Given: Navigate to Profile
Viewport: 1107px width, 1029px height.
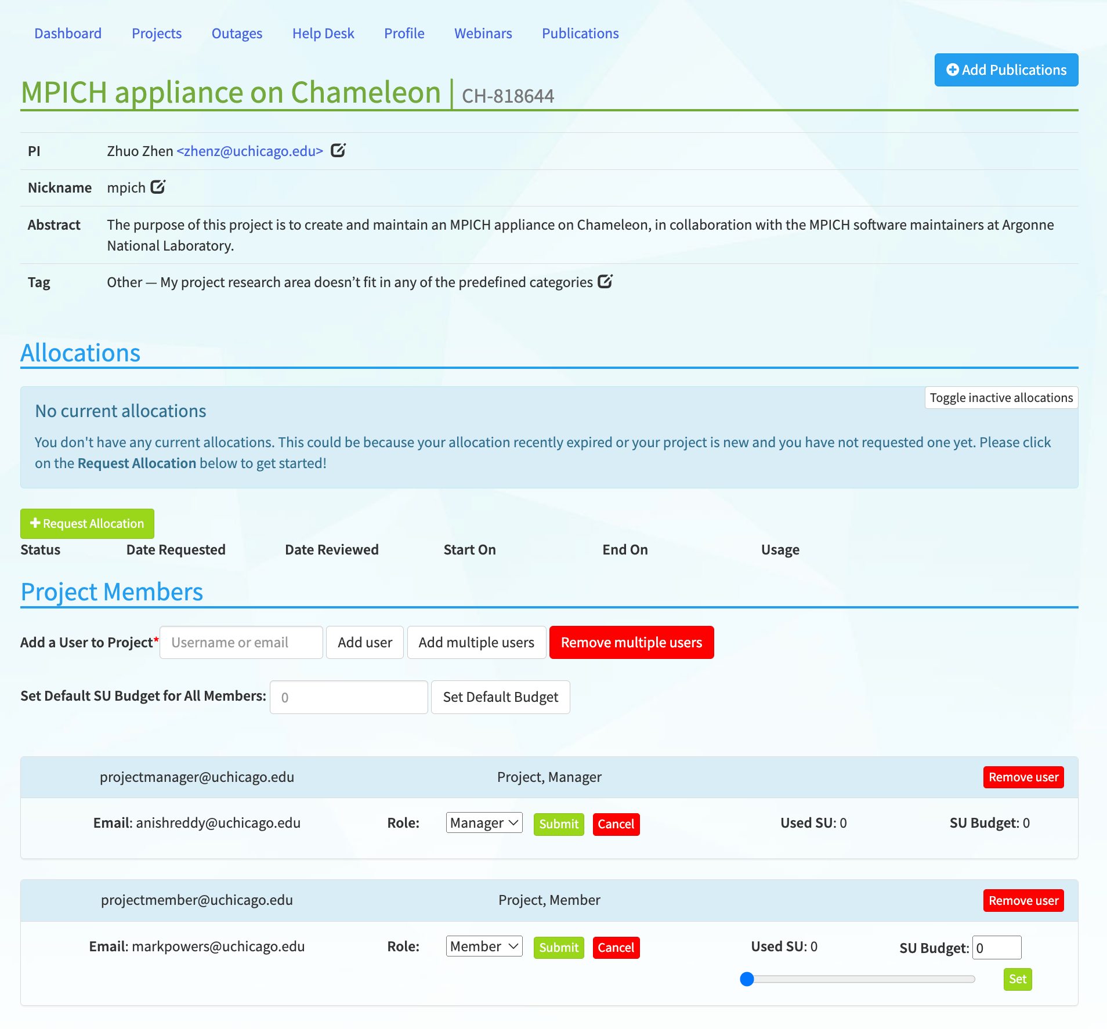Looking at the screenshot, I should tap(404, 34).
